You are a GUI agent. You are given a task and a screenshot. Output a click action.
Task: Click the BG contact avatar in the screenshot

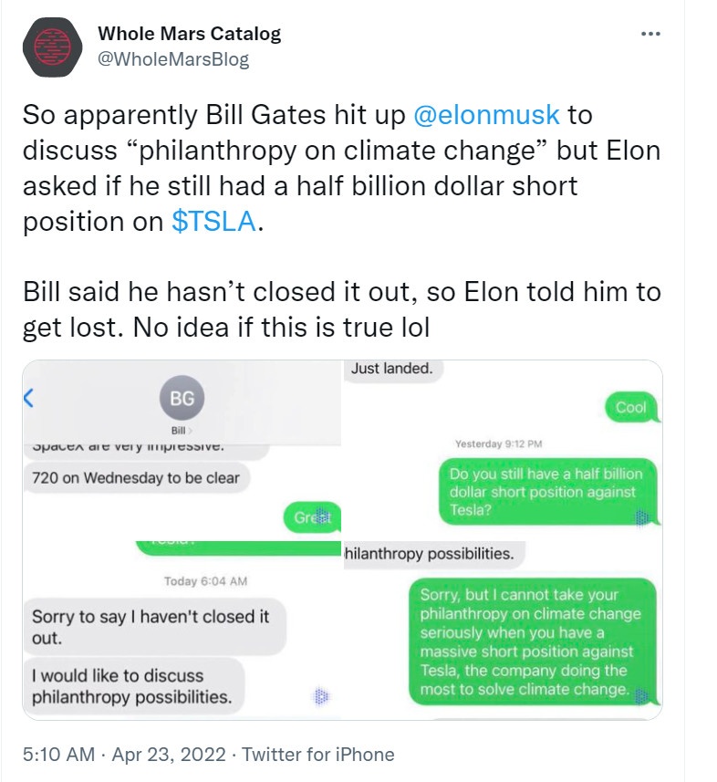[181, 399]
